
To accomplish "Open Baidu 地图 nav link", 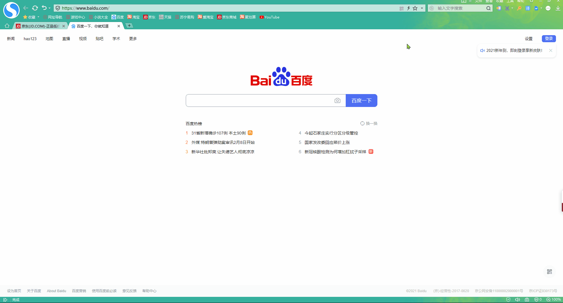I will point(49,39).
